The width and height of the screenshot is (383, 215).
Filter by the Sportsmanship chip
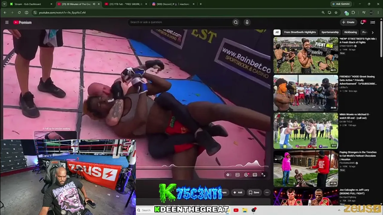click(330, 32)
